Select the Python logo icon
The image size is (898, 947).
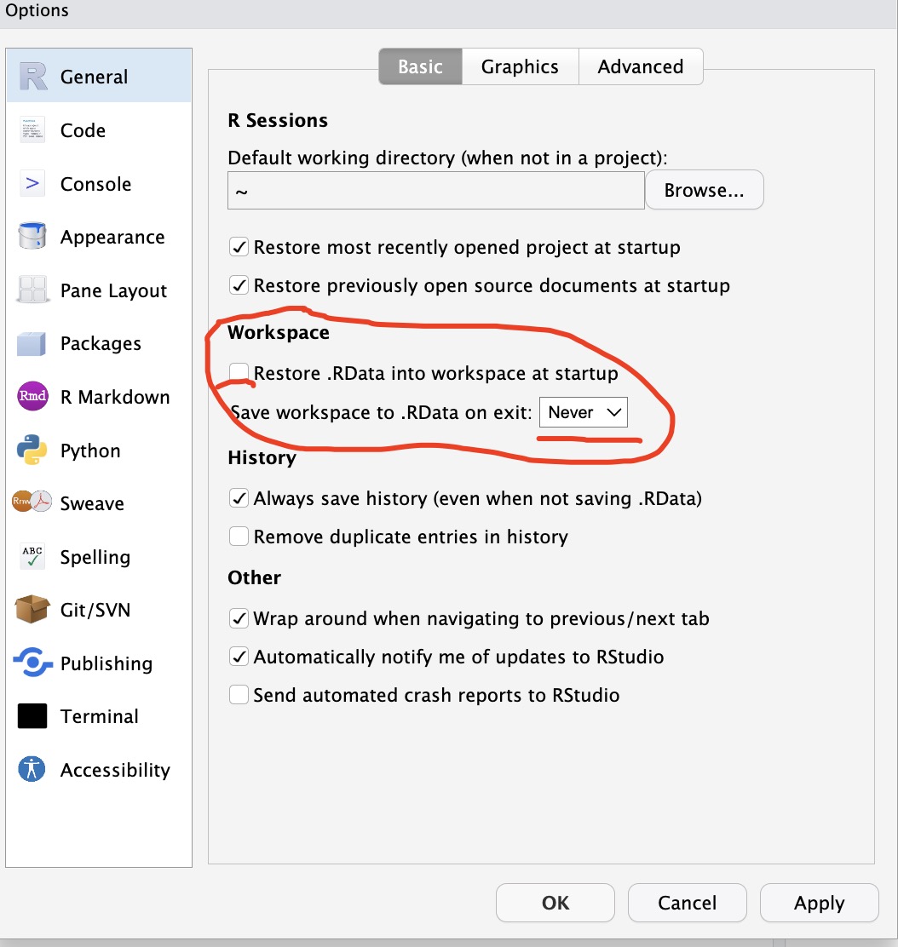click(x=32, y=450)
